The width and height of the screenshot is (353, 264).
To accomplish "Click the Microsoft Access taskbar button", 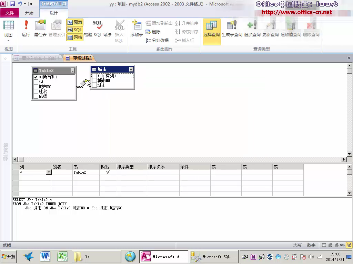I will (164, 256).
